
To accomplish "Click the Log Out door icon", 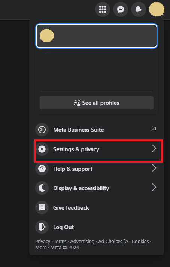I will tap(42, 227).
